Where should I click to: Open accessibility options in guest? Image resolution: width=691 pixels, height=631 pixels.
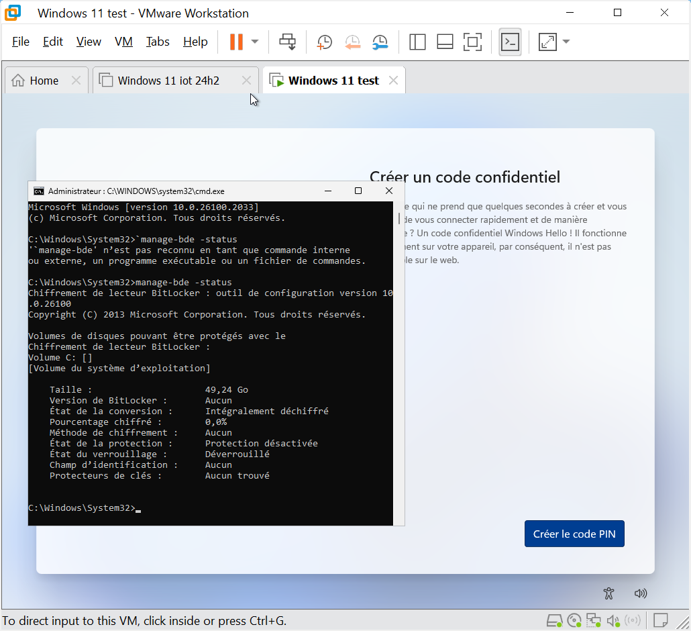tap(608, 593)
